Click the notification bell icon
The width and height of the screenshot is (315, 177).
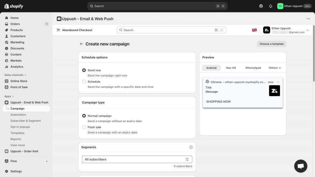click(x=271, y=6)
